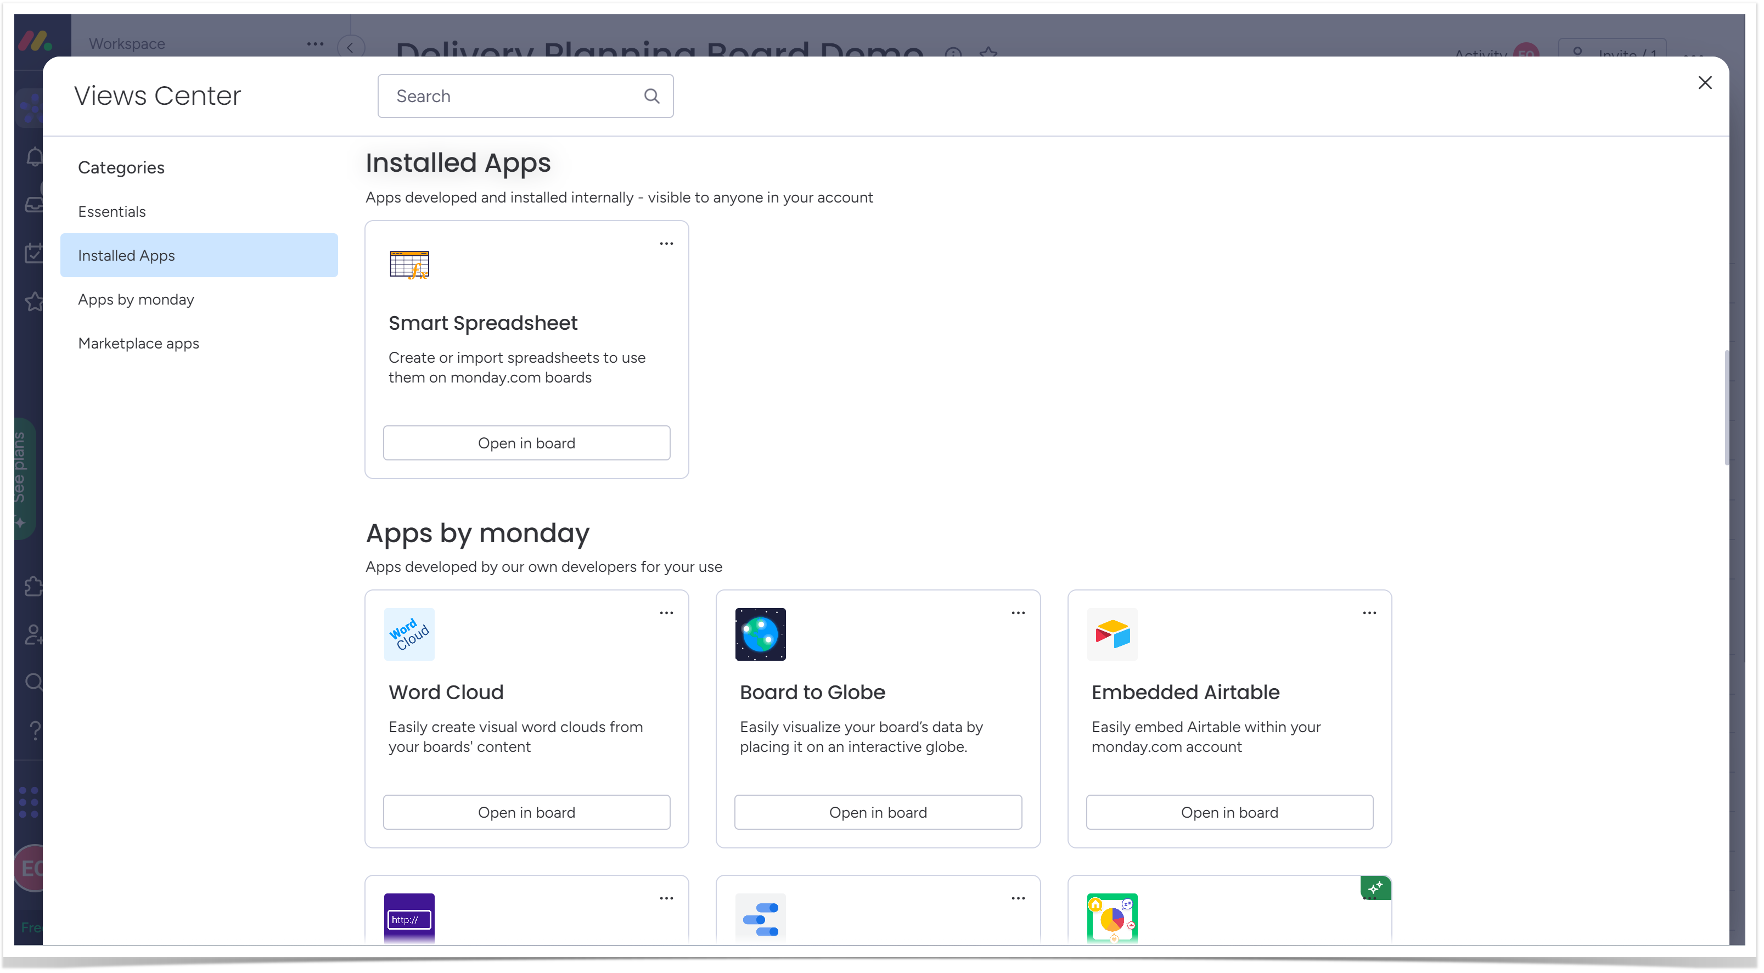Open Board to Globe in board
Screen dimensions: 1764x973
point(878,812)
